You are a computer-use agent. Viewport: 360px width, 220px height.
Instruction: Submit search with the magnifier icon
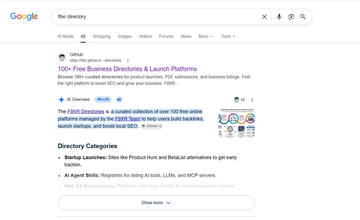point(303,17)
